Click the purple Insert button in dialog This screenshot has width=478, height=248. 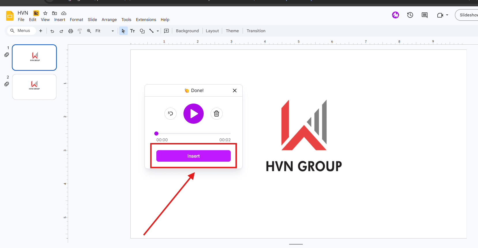[194, 156]
